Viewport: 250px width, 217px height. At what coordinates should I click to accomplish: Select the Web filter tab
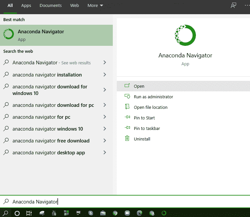(x=75, y=6)
